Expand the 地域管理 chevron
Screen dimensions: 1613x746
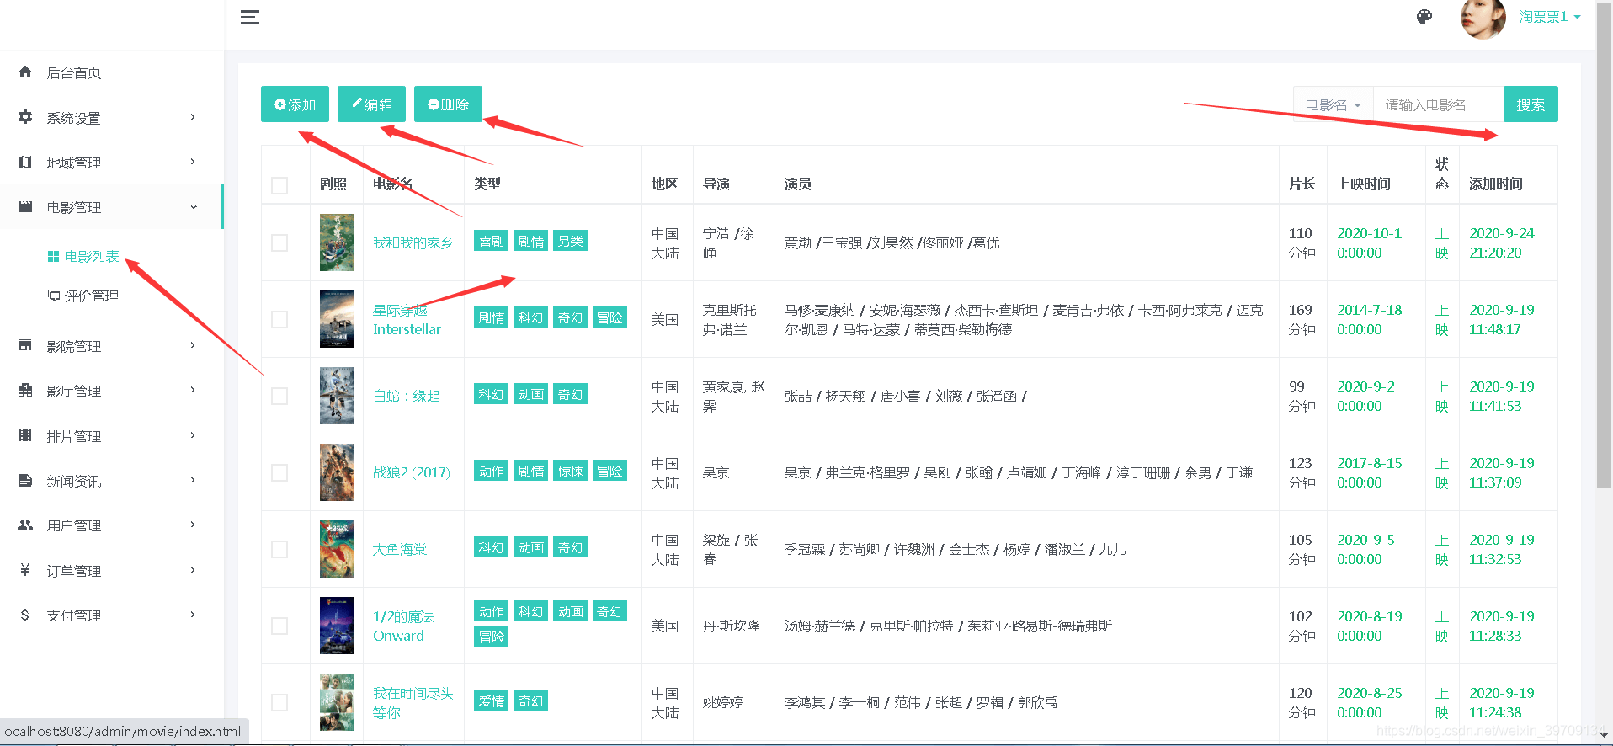[193, 162]
